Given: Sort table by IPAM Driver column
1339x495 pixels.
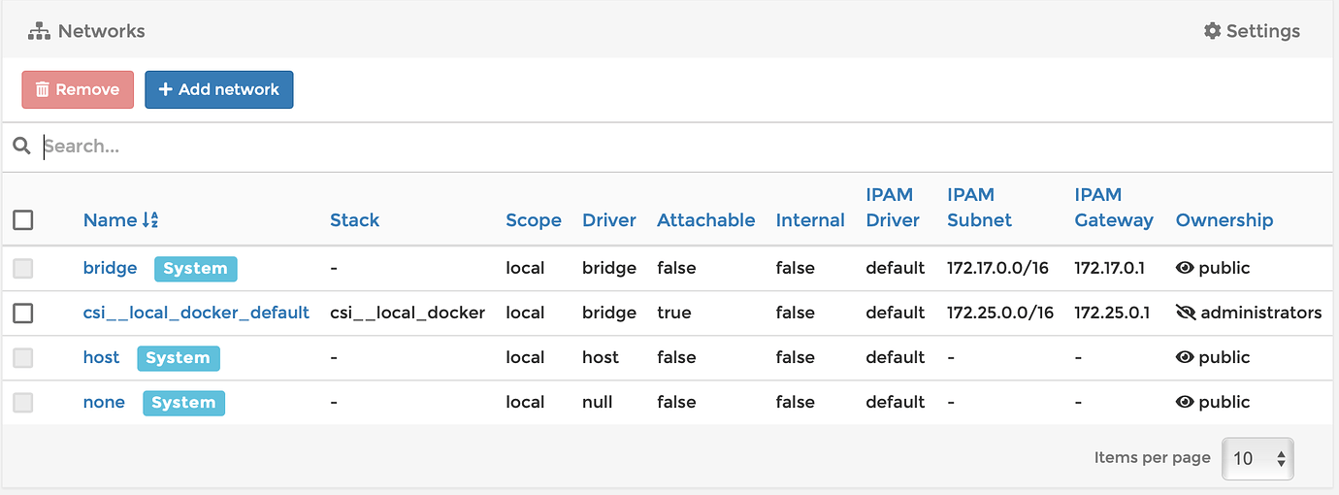Looking at the screenshot, I should [893, 208].
